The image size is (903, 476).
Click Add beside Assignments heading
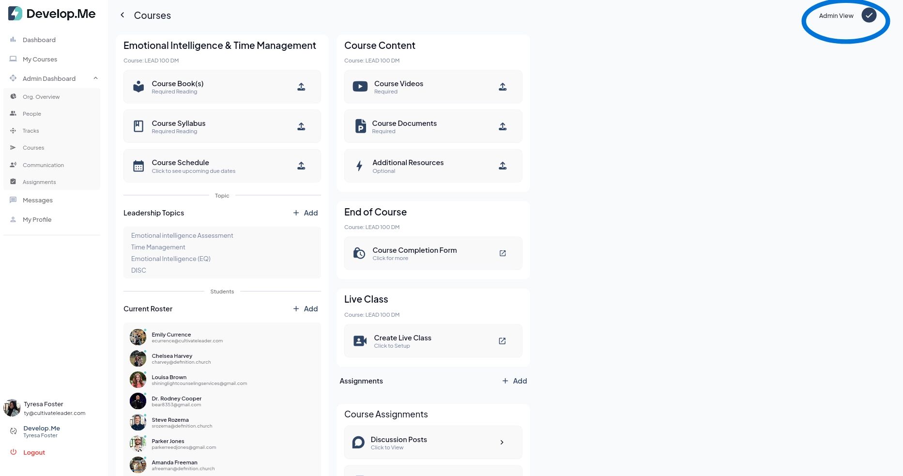click(515, 381)
